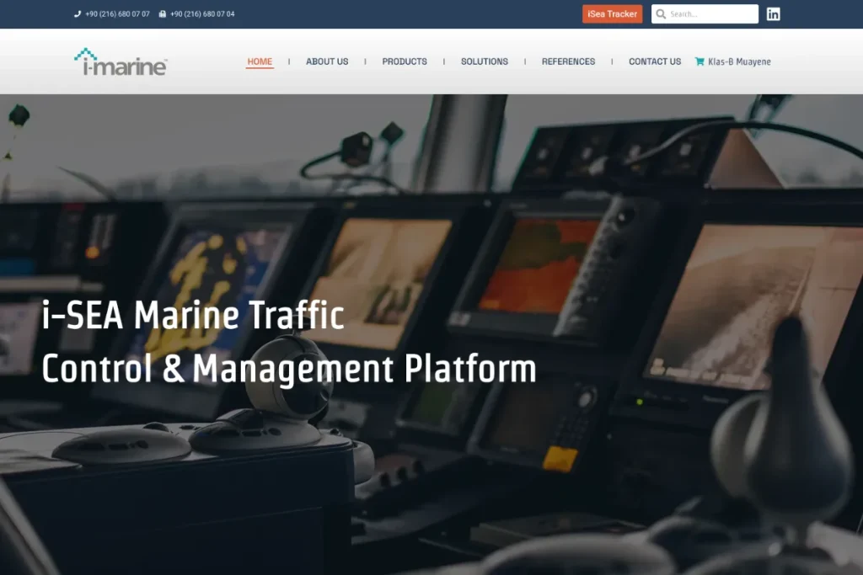
Task: Click the phone handset icon
Action: pos(78,14)
